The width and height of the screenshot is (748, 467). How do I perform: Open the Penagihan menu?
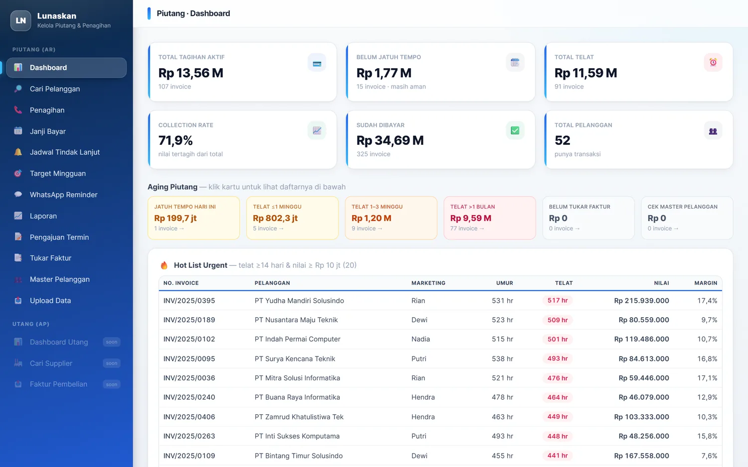[x=66, y=110]
